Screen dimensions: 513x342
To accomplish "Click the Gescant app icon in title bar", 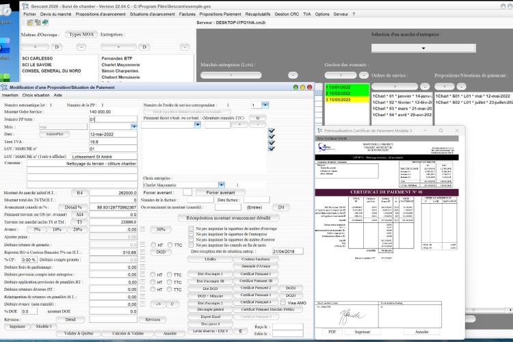I will [25, 6].
